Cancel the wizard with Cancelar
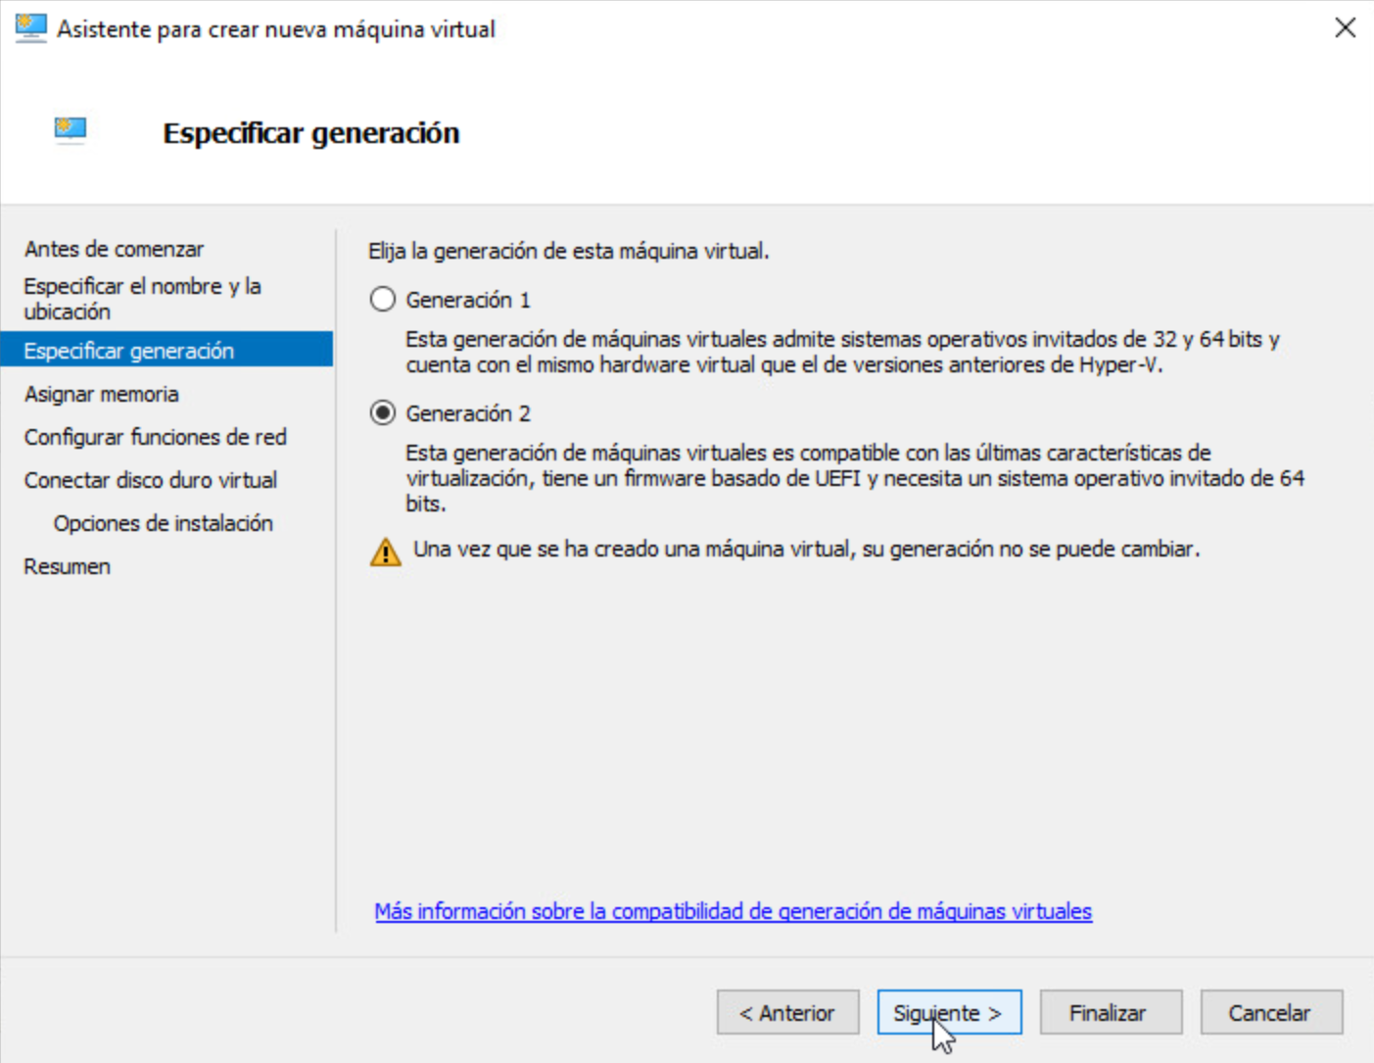 pos(1270,1012)
